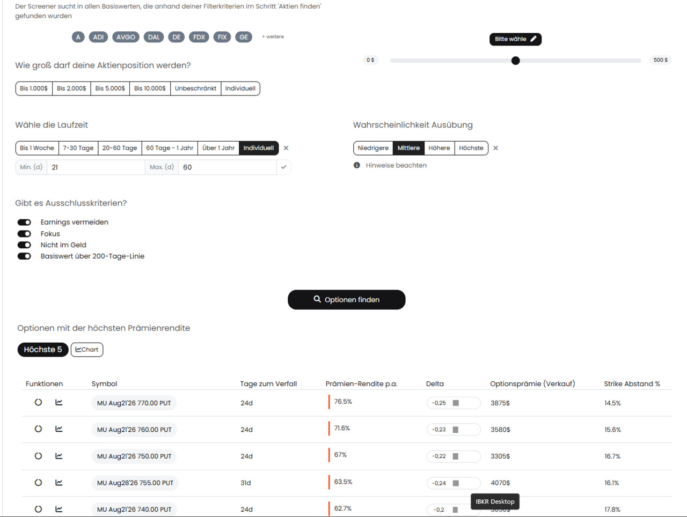Click the stop square in the -0,25 delta box
Screen dimensions: 687x517
[x=456, y=403]
